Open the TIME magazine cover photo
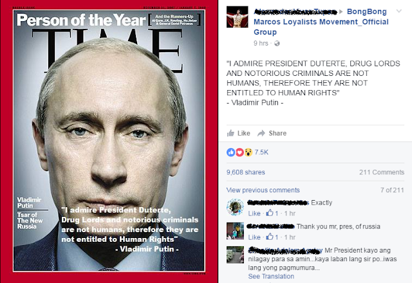This screenshot has width=412, height=283. coord(109,141)
